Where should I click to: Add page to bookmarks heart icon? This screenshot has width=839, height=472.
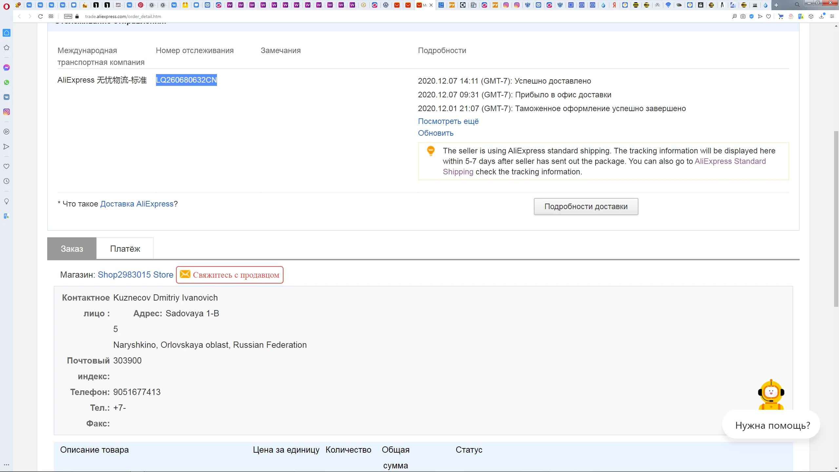pos(769,16)
